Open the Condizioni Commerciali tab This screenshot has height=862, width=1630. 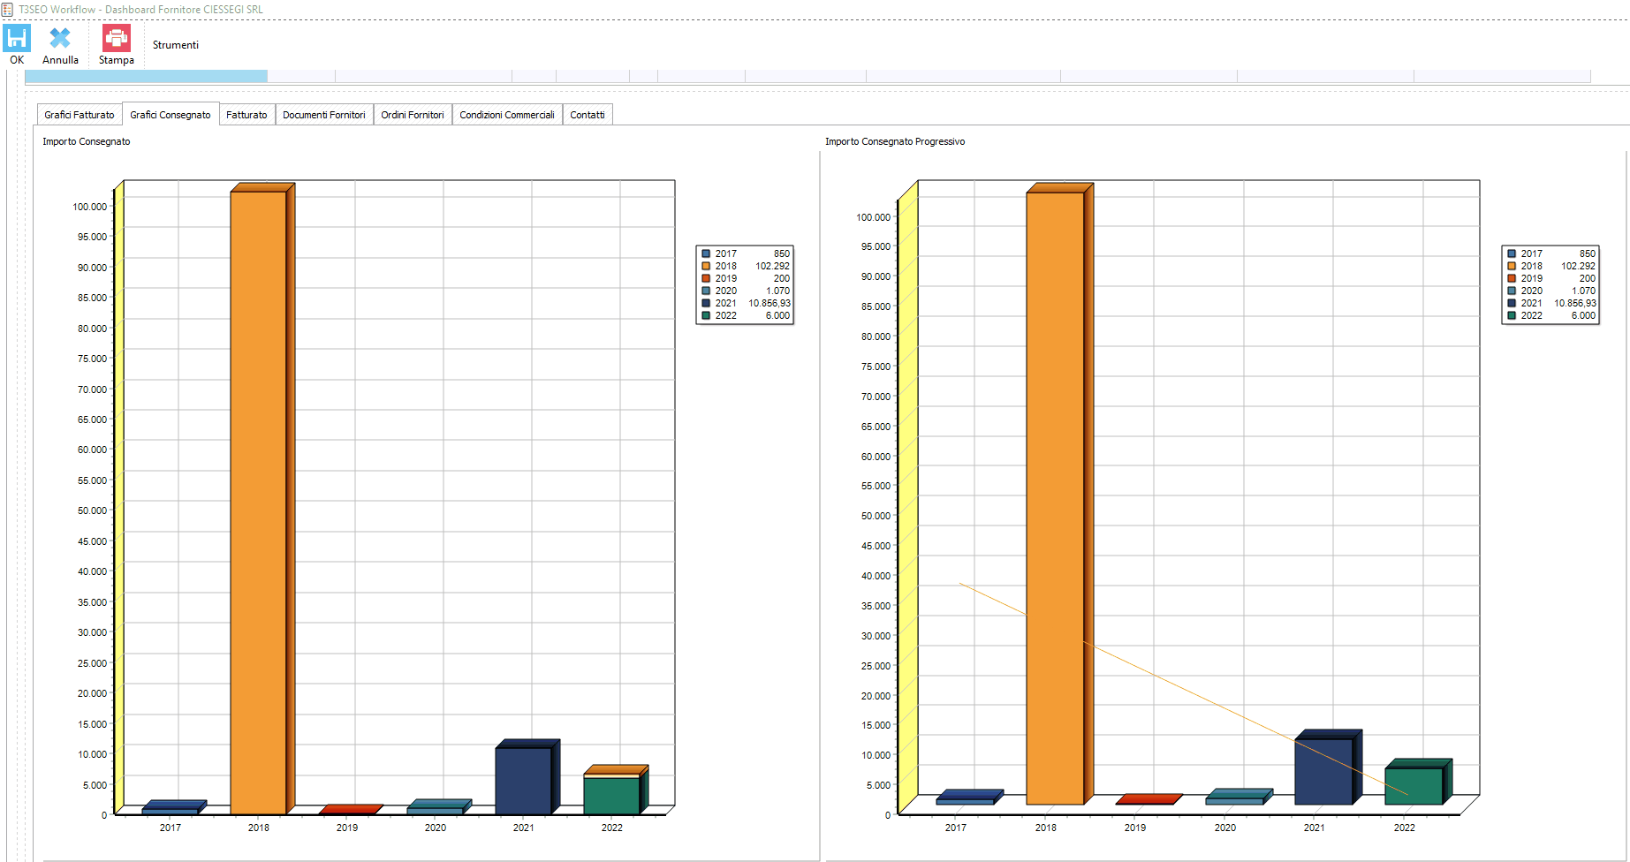point(507,115)
